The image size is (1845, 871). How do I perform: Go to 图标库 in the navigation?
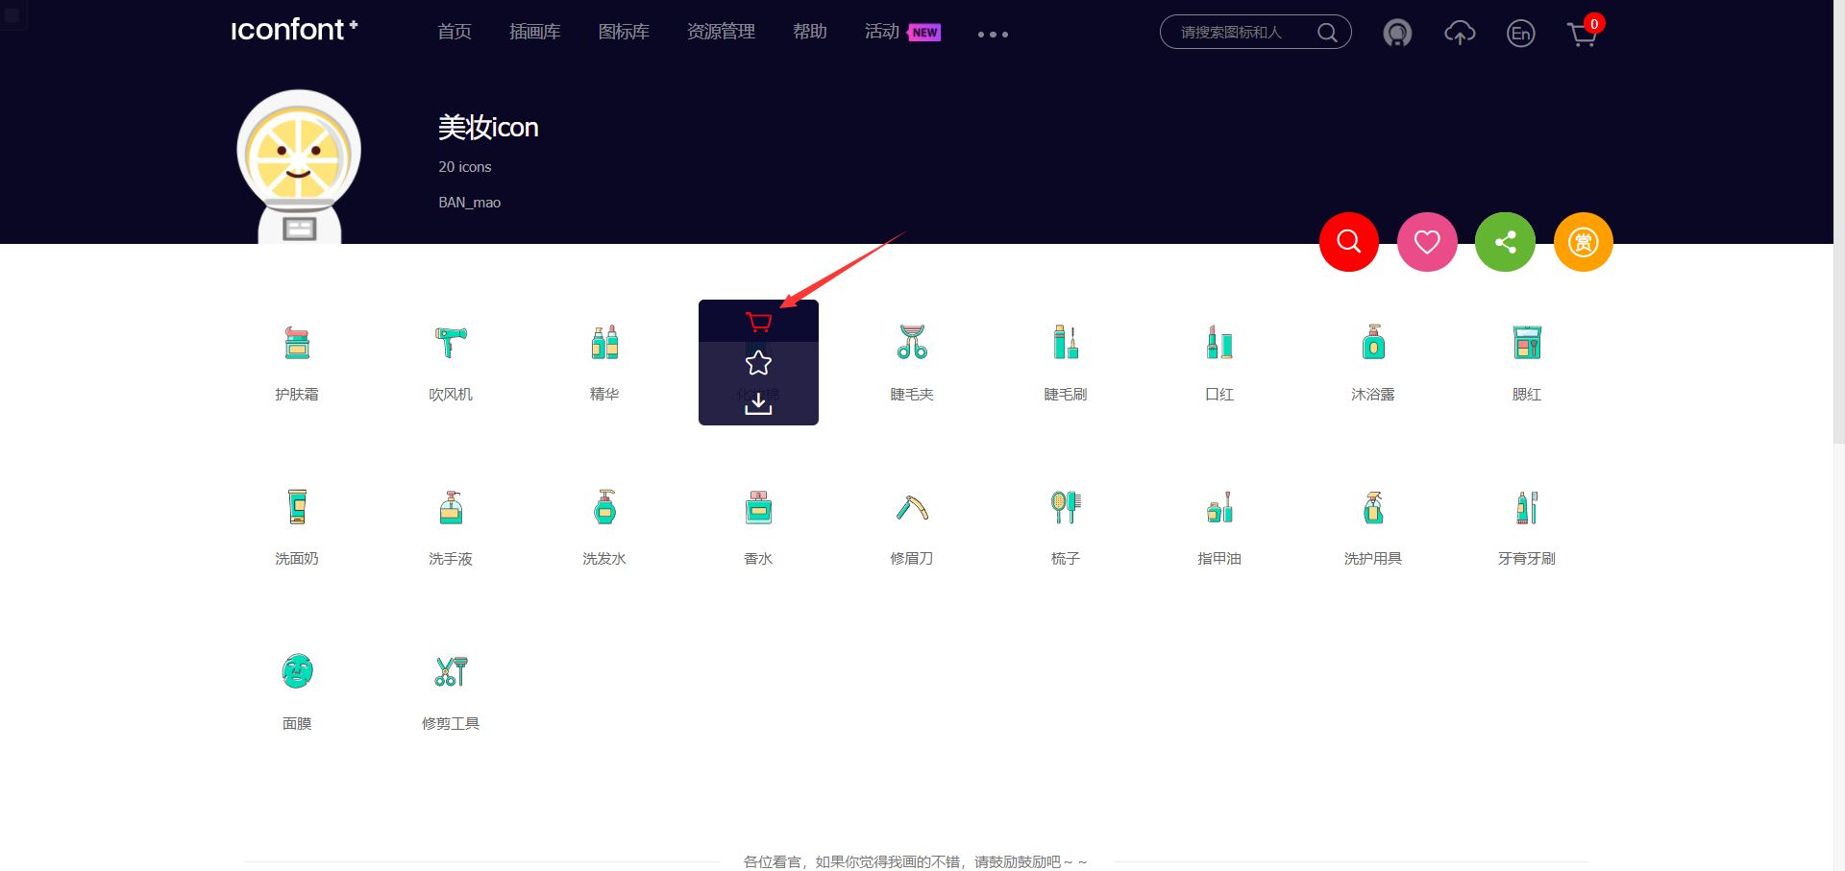tap(624, 32)
